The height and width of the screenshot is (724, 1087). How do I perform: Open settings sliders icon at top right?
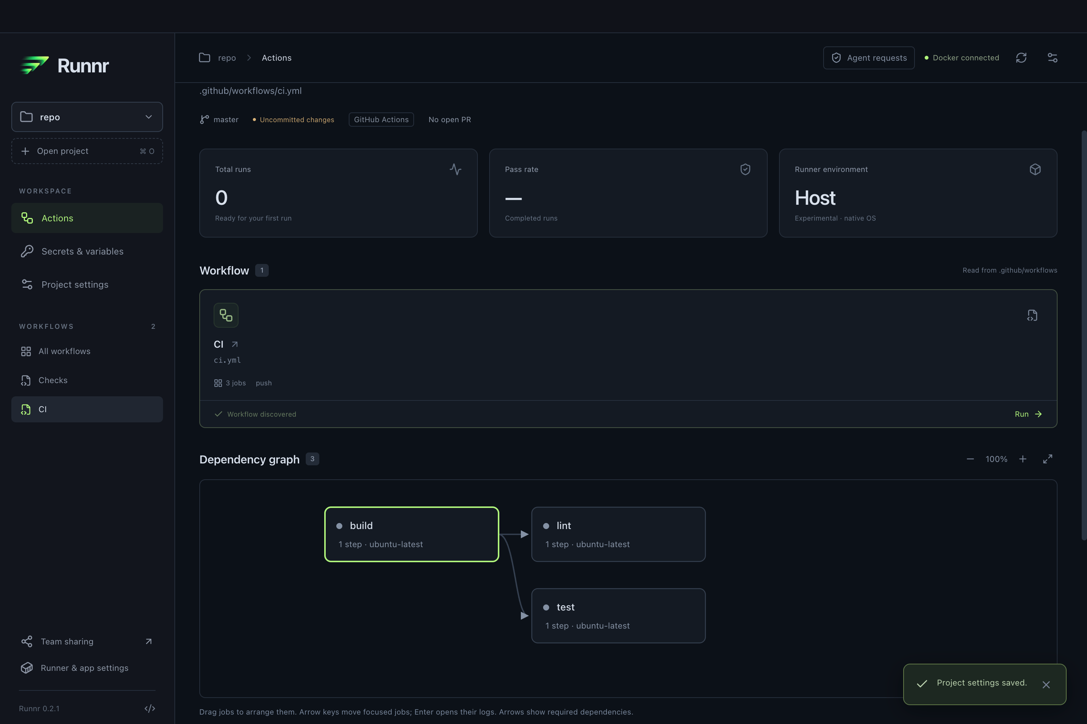click(x=1052, y=58)
